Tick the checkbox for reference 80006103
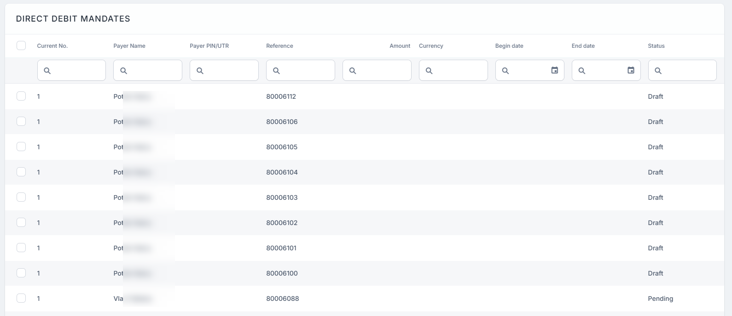 click(x=21, y=197)
